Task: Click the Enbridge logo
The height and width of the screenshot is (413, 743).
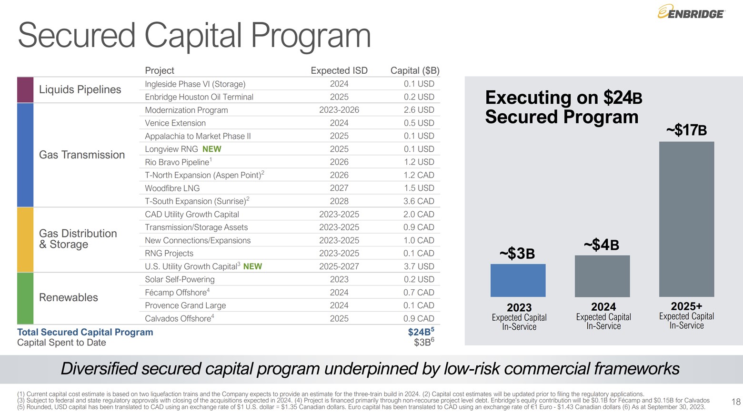Action: click(691, 12)
